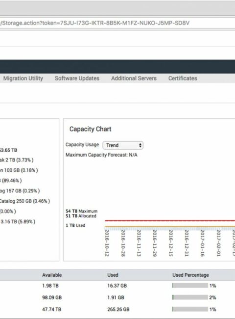235x319 pixels.
Task: Click the 2016-12-15 date label
Action: pos(171,243)
